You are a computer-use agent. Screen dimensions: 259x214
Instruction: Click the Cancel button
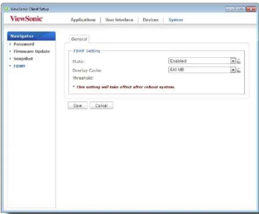(x=101, y=105)
